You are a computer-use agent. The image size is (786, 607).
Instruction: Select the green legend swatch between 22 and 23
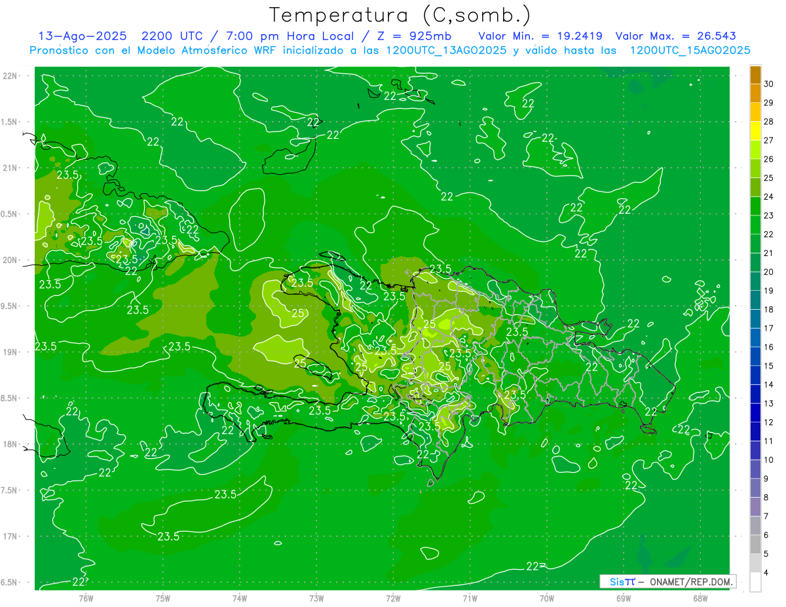click(755, 225)
